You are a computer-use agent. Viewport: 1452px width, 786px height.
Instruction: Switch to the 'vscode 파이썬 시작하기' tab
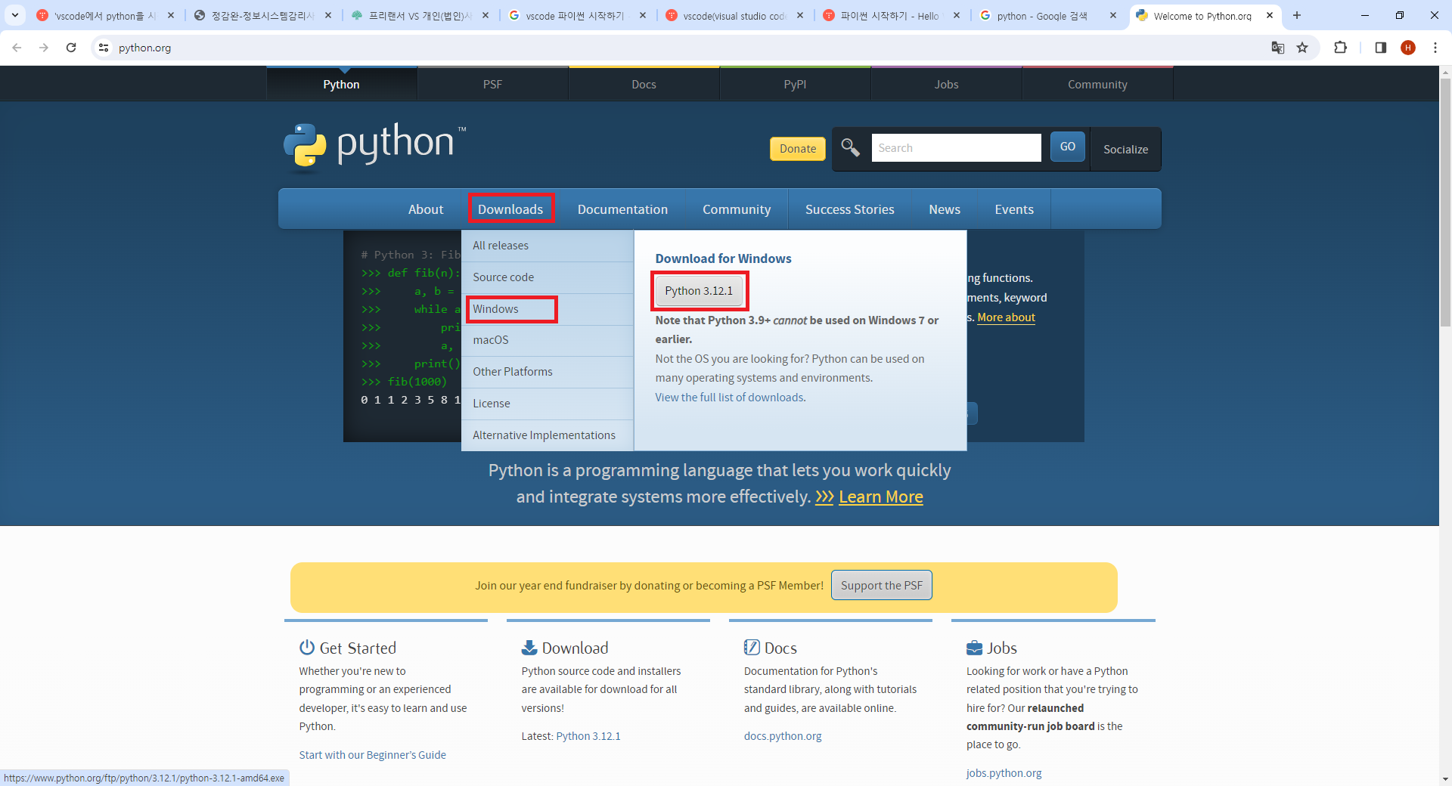pos(575,15)
